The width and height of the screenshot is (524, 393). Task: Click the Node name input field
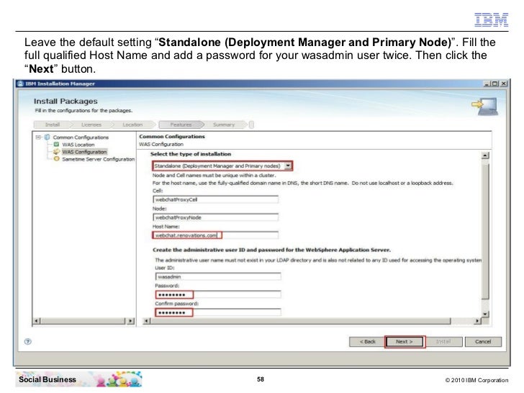coord(215,217)
